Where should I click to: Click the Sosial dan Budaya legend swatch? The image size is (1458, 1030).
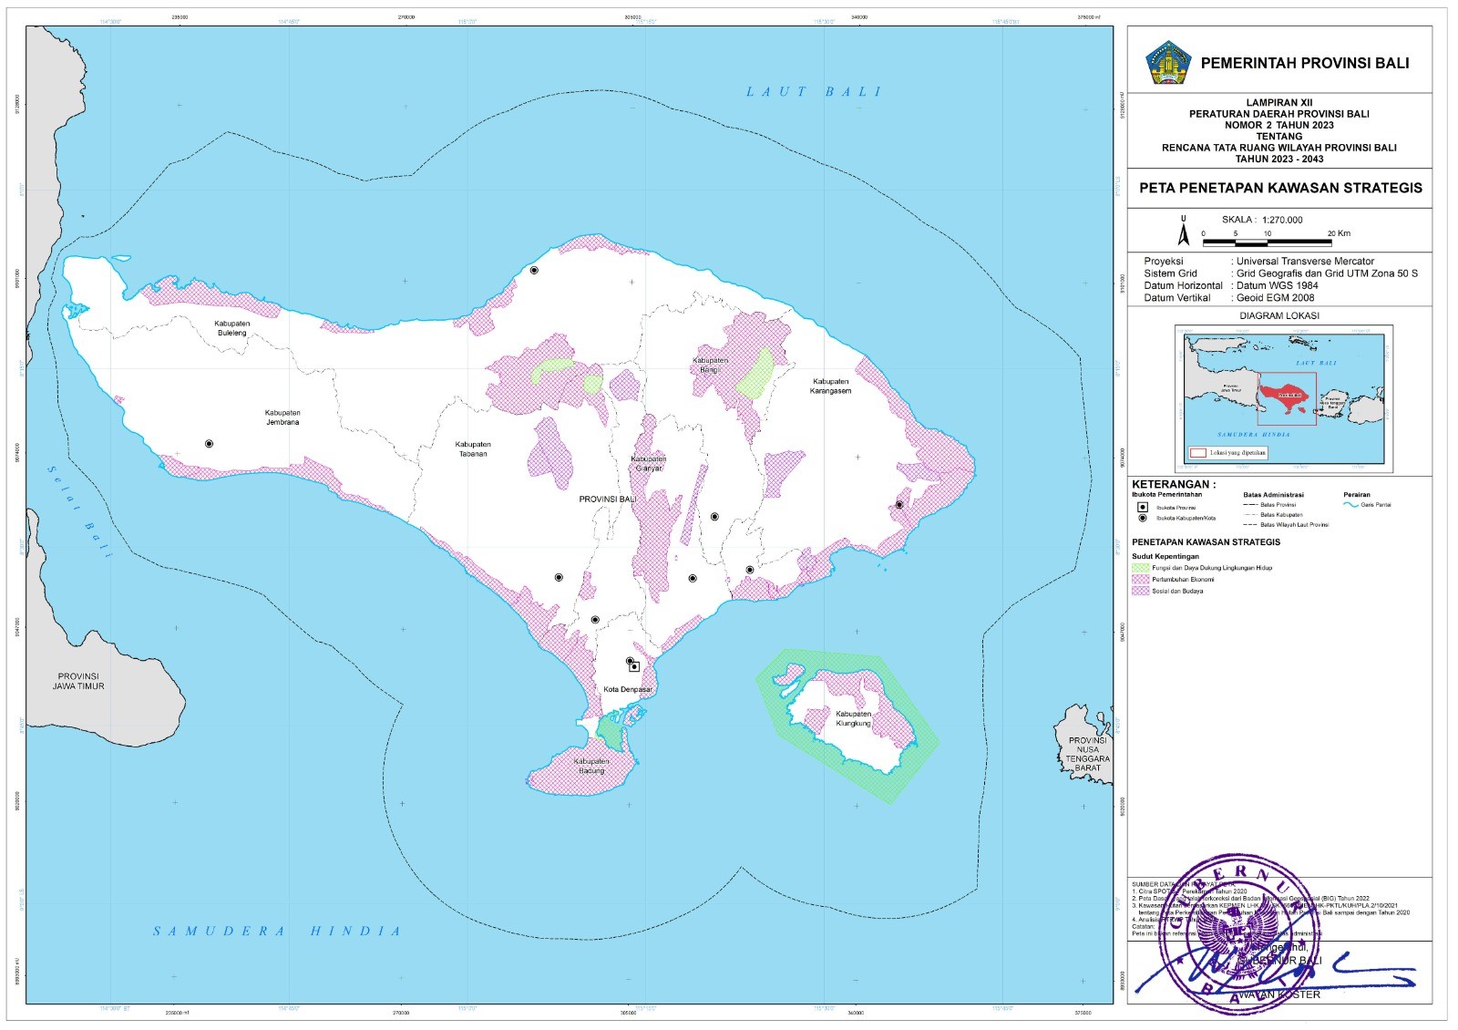point(1140,592)
